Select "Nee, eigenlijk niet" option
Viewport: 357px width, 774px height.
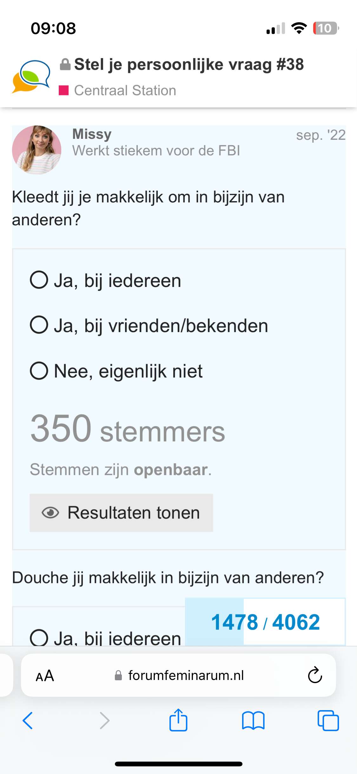(x=39, y=371)
